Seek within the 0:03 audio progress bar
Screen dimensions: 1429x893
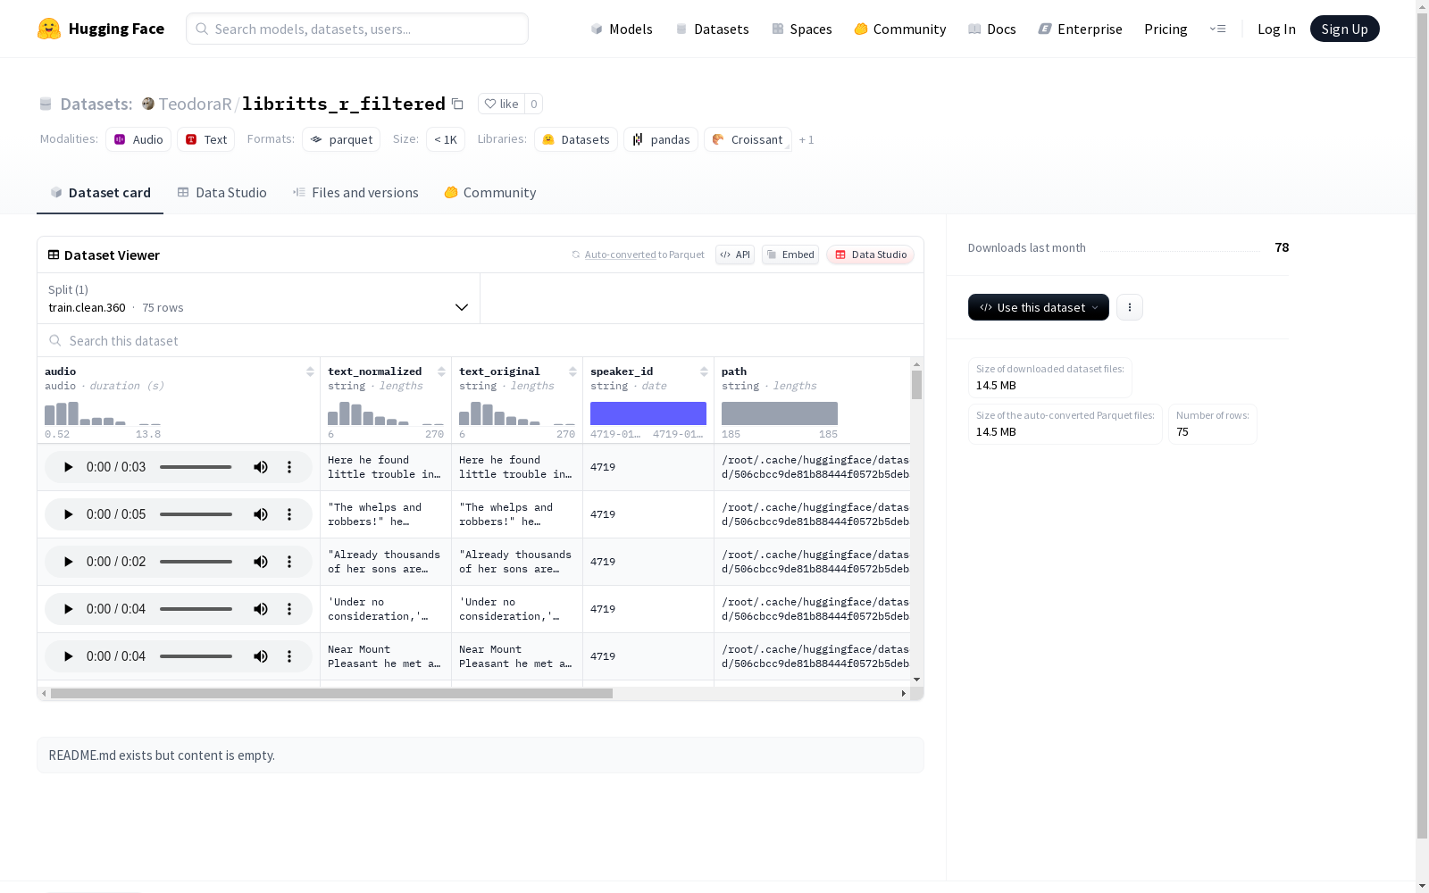tap(196, 467)
